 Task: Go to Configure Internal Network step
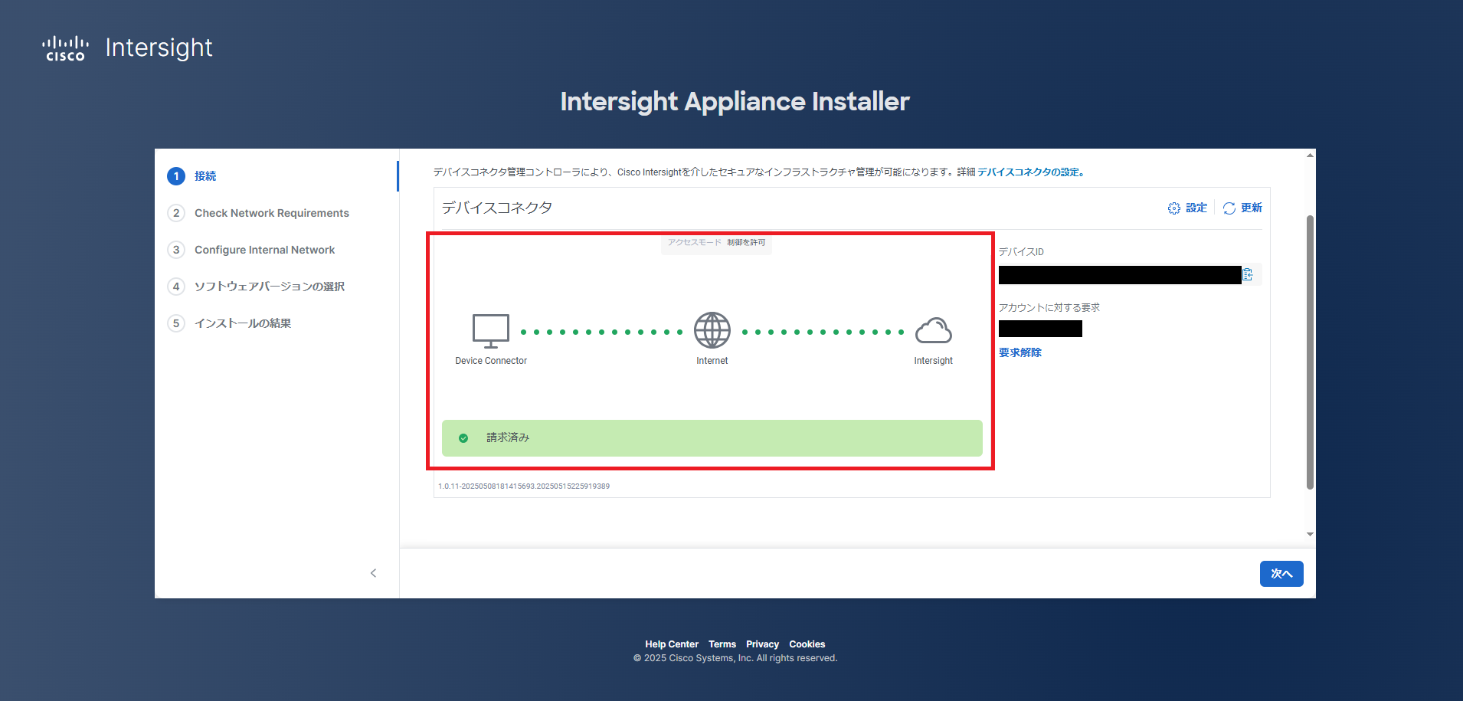264,250
